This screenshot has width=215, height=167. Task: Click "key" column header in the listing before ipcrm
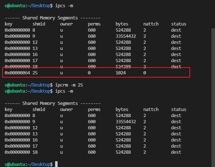click(x=9, y=24)
